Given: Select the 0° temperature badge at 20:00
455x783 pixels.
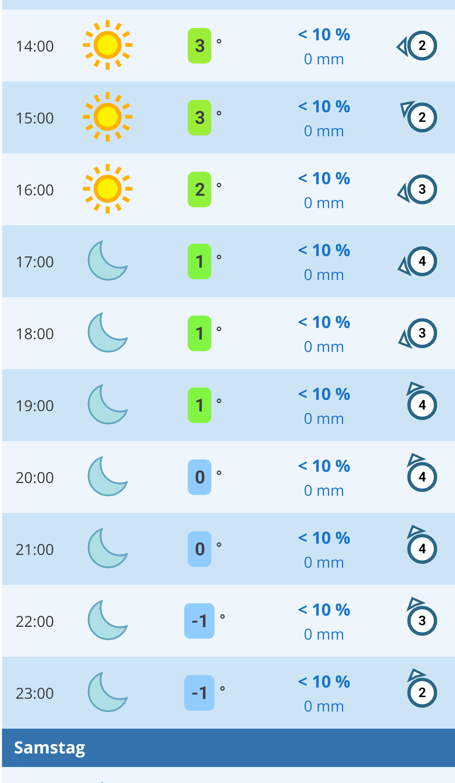Looking at the screenshot, I should (199, 477).
